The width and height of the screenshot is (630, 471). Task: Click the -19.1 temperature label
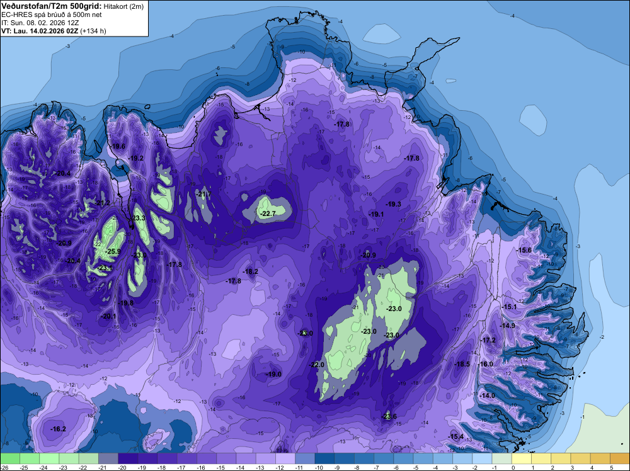377,215
